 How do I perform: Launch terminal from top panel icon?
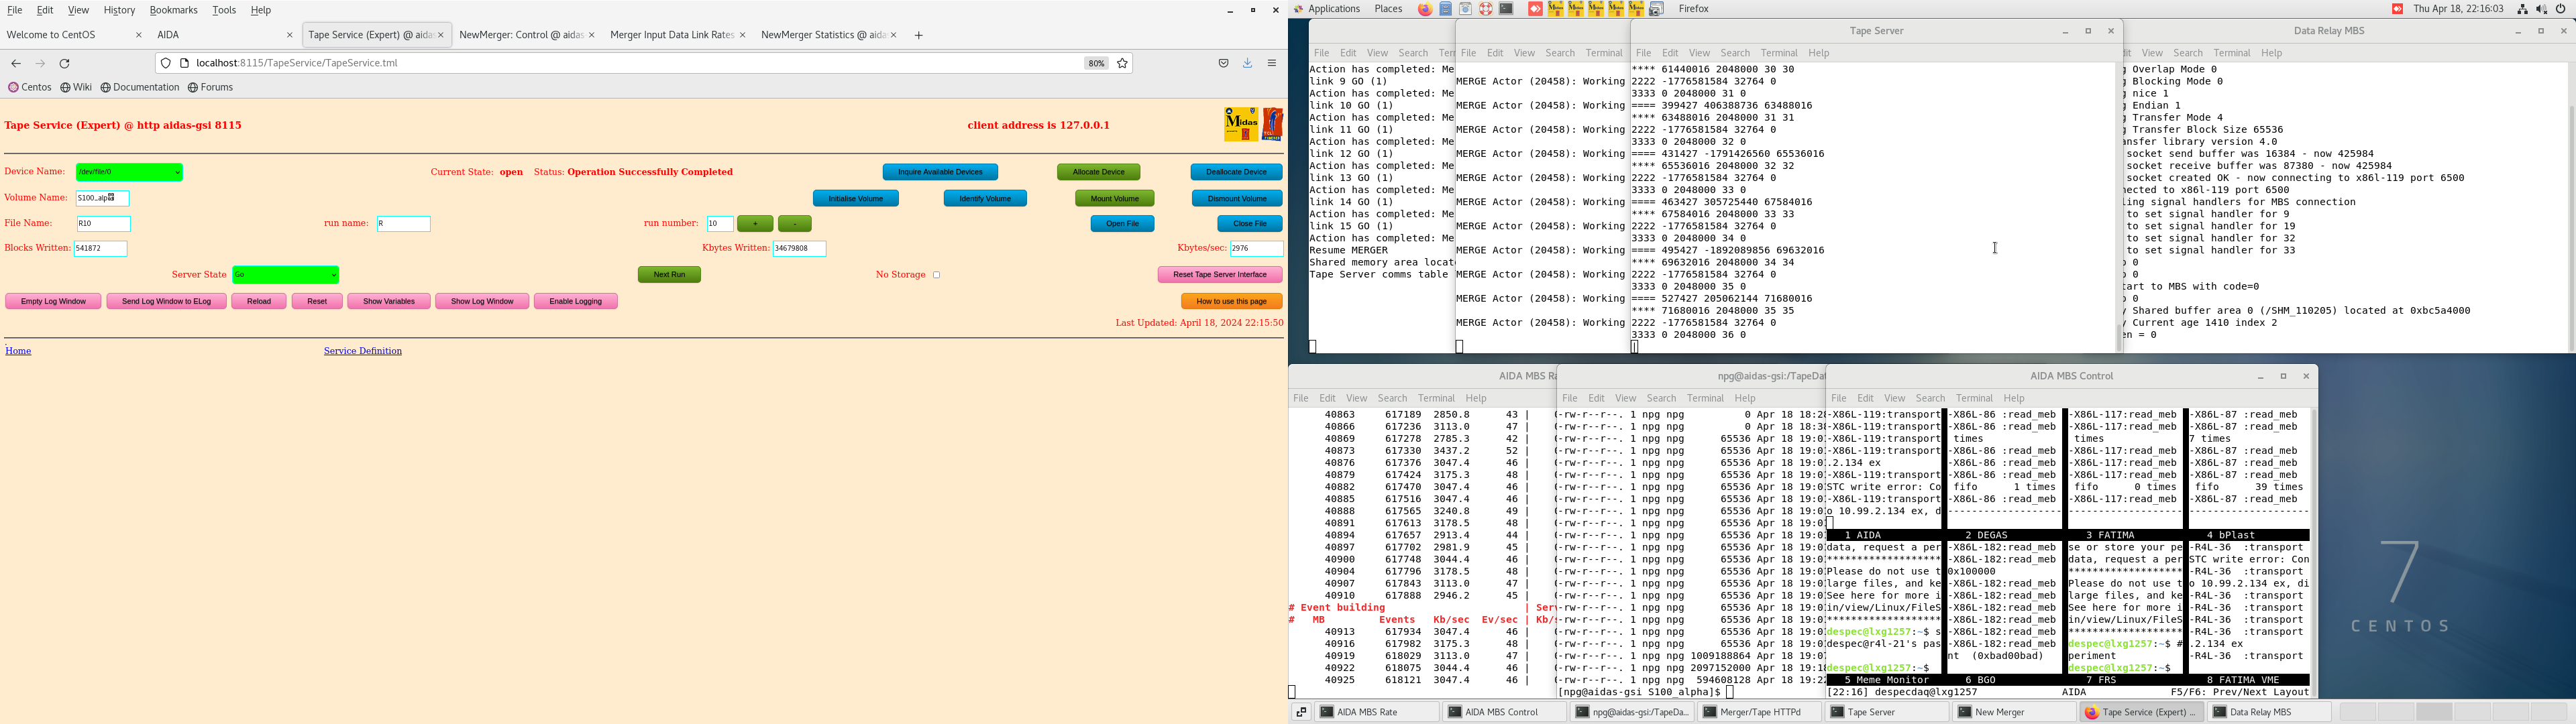tap(1506, 9)
